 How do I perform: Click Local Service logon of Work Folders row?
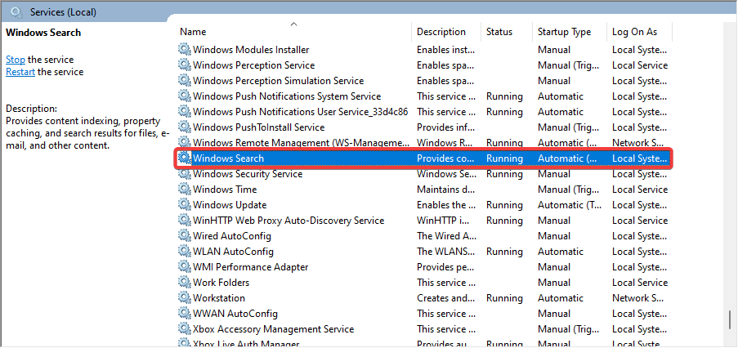(x=640, y=282)
